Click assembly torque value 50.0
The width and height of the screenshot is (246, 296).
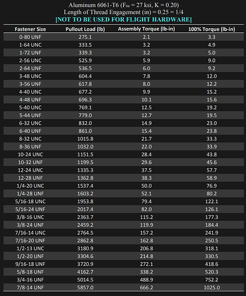146,186
